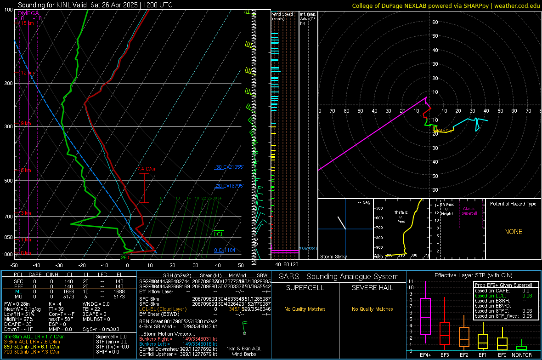
Task: Click the SFC parcel row
Action: tap(68, 281)
